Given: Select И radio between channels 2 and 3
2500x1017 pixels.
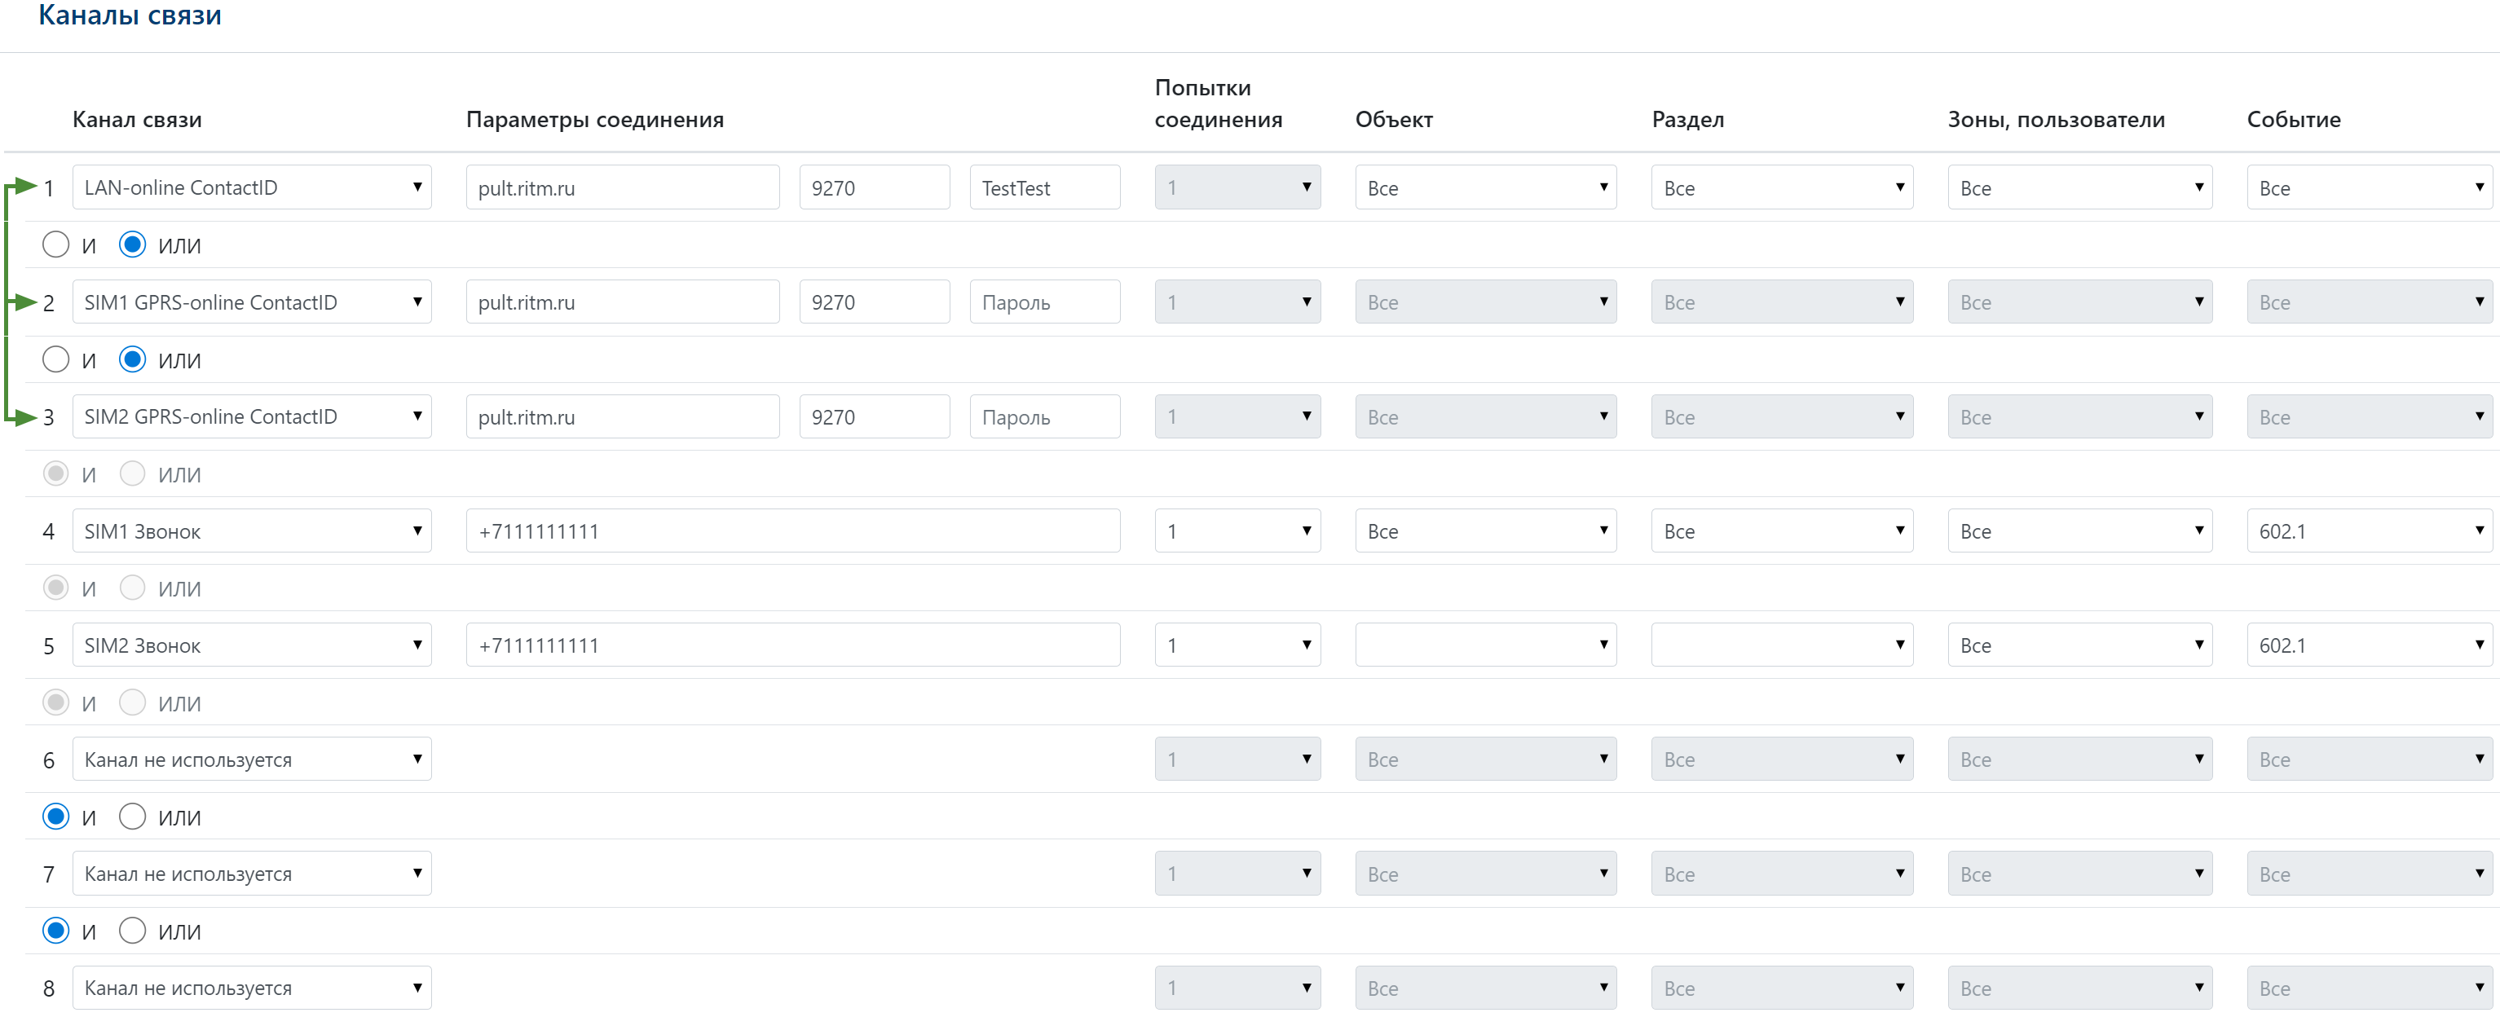Looking at the screenshot, I should click(x=56, y=359).
